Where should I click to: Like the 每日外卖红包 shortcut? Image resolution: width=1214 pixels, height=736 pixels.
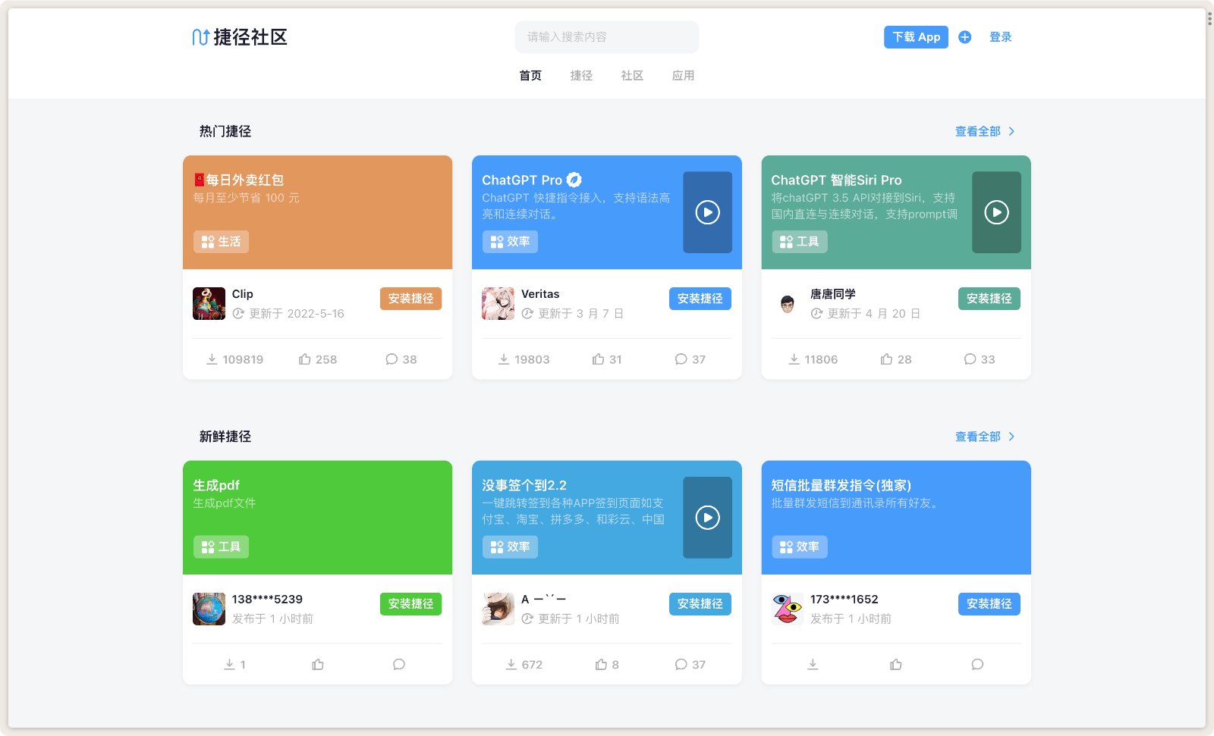tap(305, 359)
